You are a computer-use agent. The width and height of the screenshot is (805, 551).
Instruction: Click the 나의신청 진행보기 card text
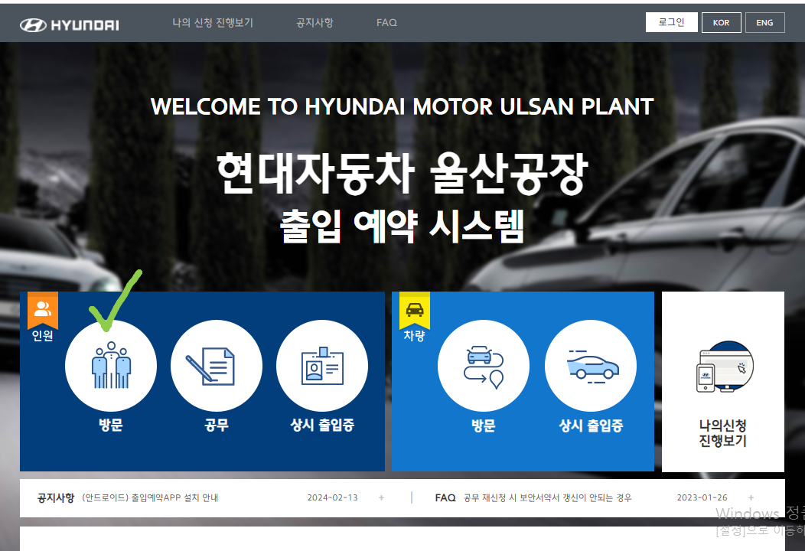tap(723, 433)
